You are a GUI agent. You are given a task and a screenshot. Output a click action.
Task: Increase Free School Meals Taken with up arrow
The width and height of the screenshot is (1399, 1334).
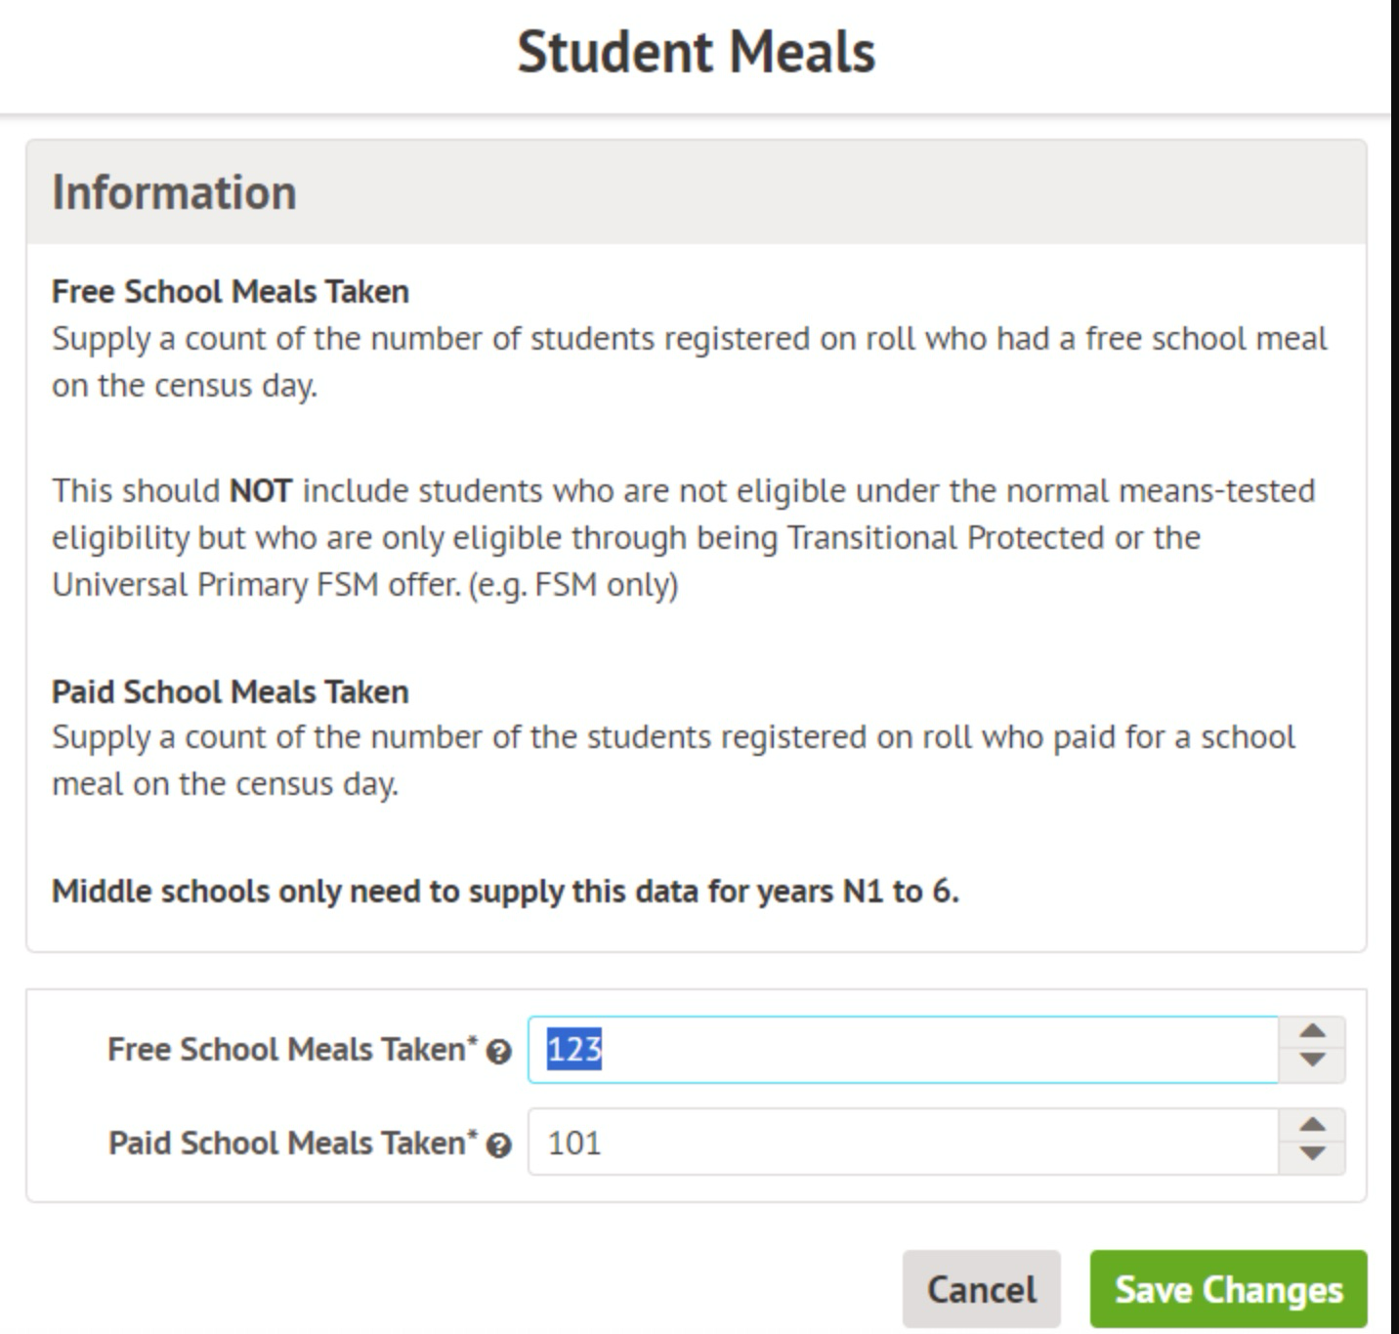pyautogui.click(x=1312, y=1031)
